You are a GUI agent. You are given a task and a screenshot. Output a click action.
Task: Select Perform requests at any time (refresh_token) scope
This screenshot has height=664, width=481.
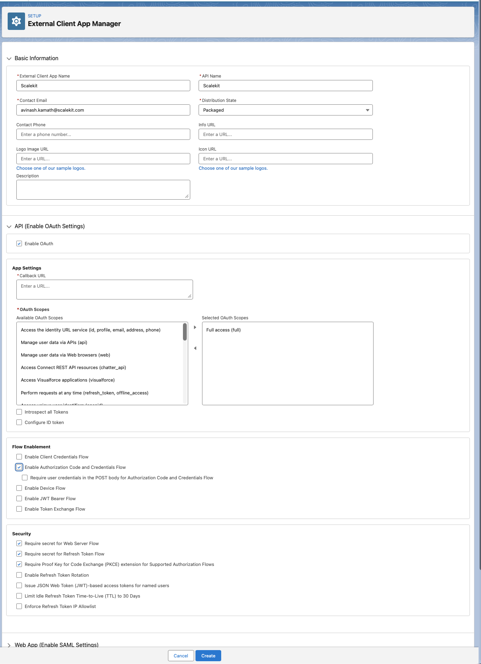[x=100, y=393]
